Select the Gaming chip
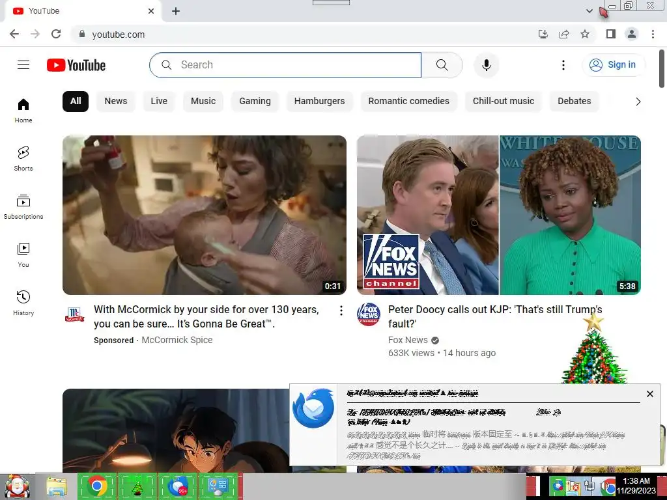The height and width of the screenshot is (500, 667). coord(255,101)
